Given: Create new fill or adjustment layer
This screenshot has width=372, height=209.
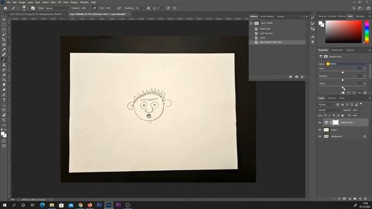Looking at the screenshot, I should tap(350, 199).
